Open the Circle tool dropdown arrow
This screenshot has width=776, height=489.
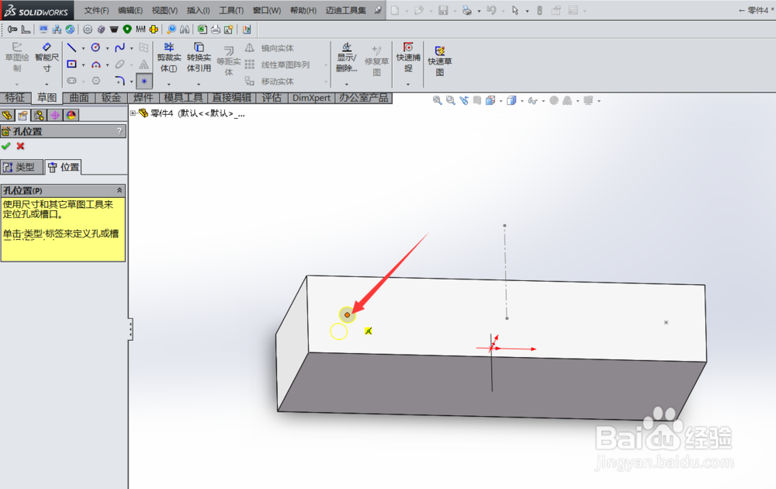[107, 48]
